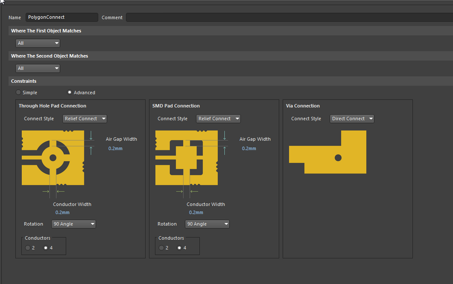Choose 4 conductors for SMD Pad
This screenshot has height=284, width=453.
point(179,248)
